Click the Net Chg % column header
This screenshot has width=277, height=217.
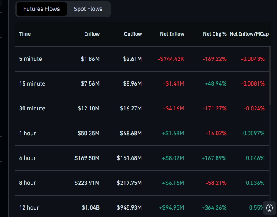click(215, 34)
